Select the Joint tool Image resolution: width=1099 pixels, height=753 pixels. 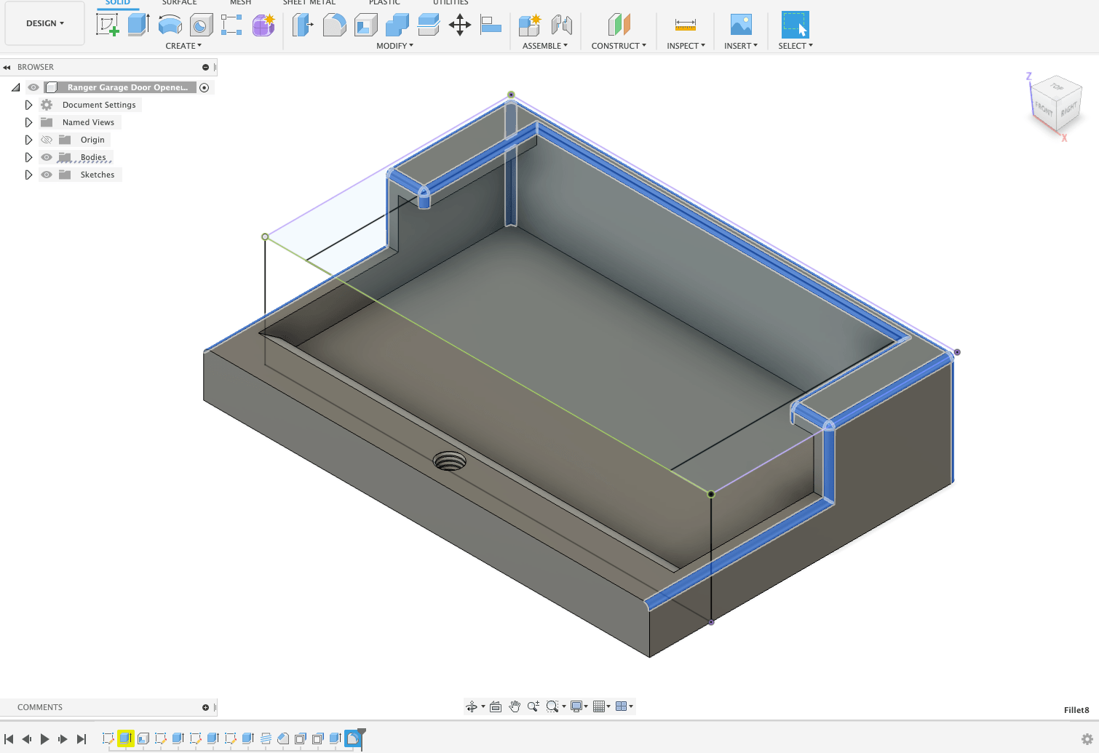click(x=561, y=25)
